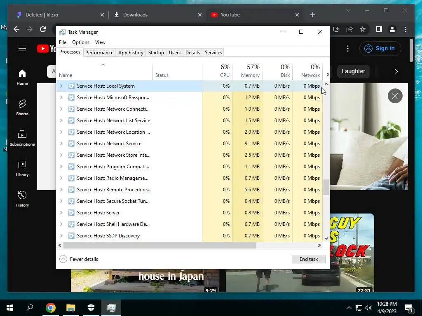Expand Service Host: Remote Procedure row
The image size is (422, 316).
coord(61,190)
